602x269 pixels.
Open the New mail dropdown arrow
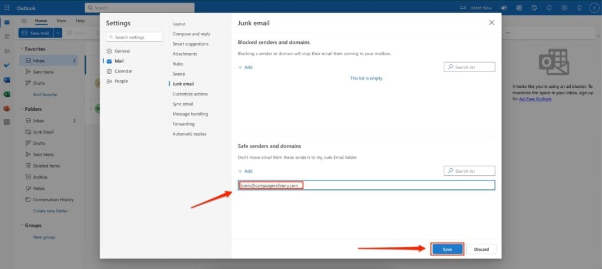(x=58, y=33)
